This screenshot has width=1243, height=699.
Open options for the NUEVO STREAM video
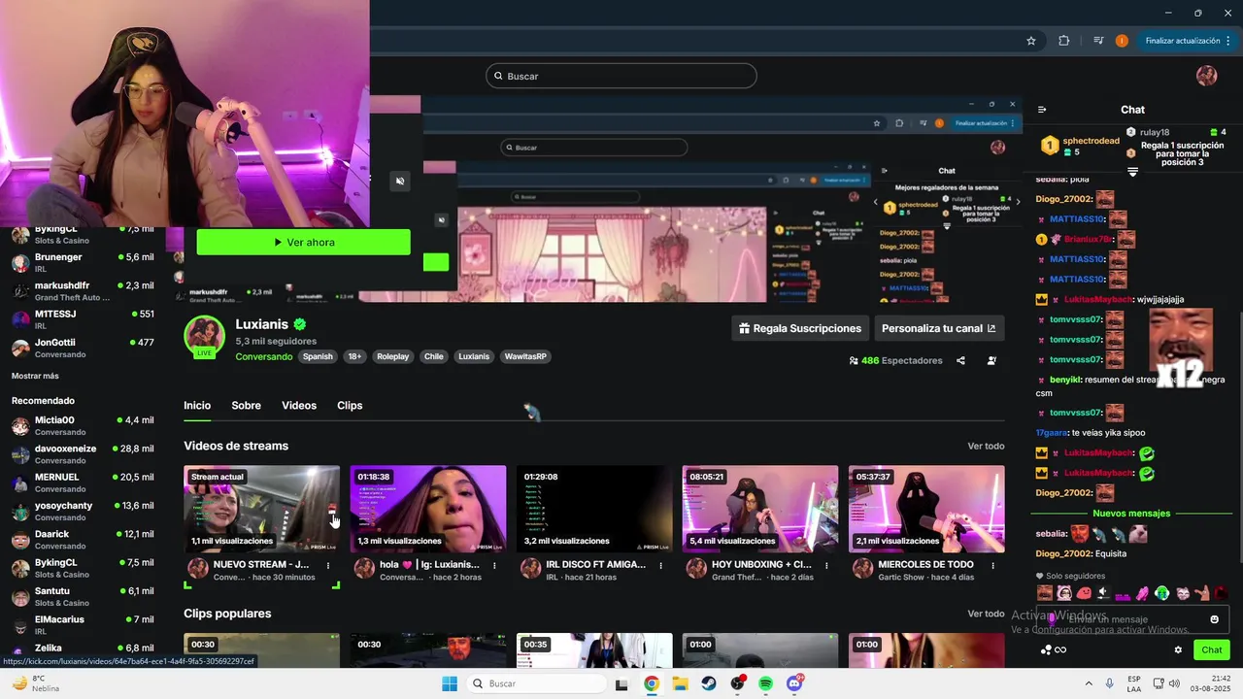click(328, 565)
